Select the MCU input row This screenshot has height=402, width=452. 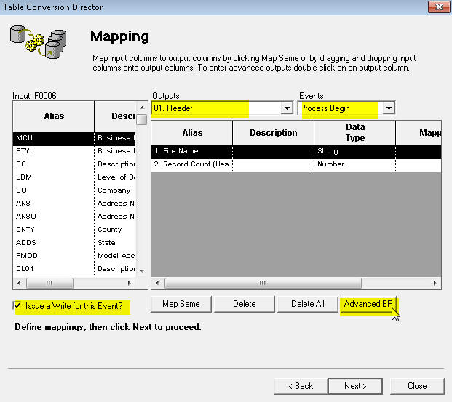(x=74, y=138)
